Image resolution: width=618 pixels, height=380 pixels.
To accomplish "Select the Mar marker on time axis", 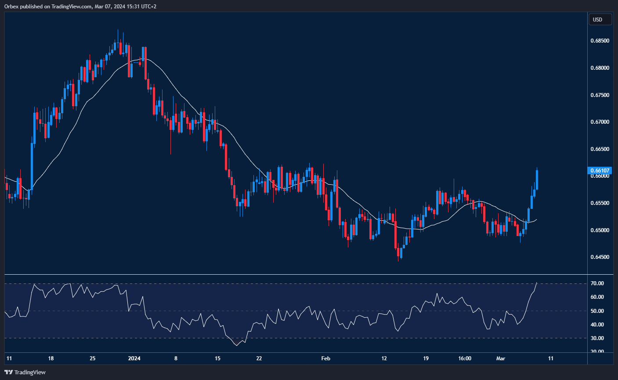I will pos(501,358).
